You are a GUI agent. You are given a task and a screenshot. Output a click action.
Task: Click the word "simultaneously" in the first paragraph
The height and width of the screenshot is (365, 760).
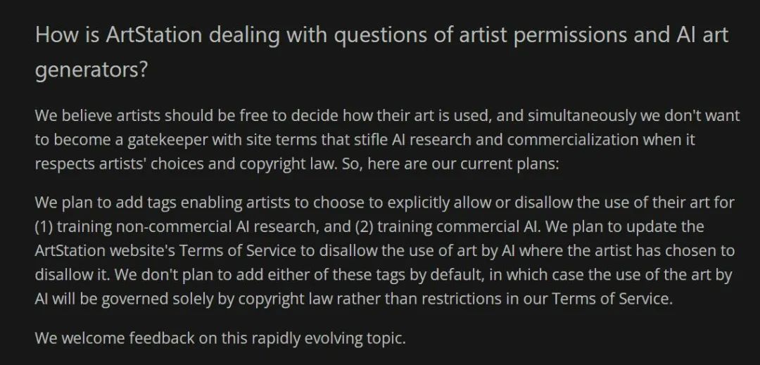coord(581,116)
